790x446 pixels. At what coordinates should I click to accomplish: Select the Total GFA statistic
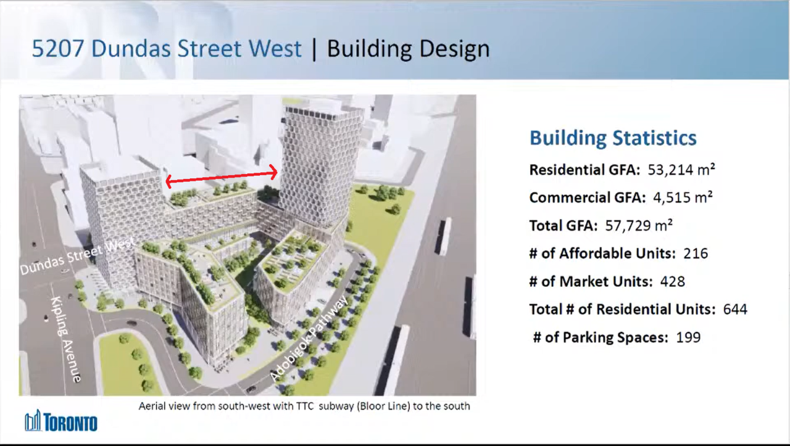601,225
